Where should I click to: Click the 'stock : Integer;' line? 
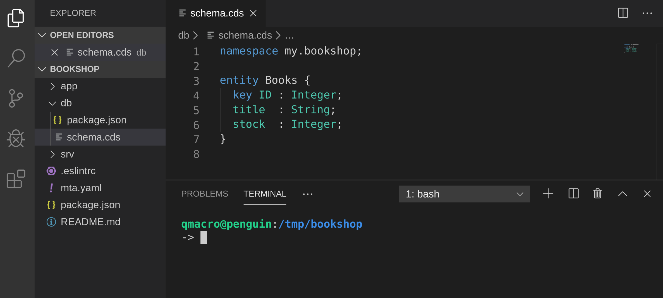tap(287, 124)
